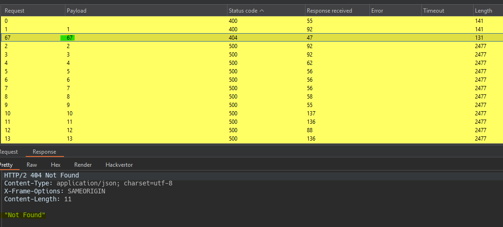Open the Pretty view tab
Image resolution: width=503 pixels, height=227 pixels.
(6, 165)
